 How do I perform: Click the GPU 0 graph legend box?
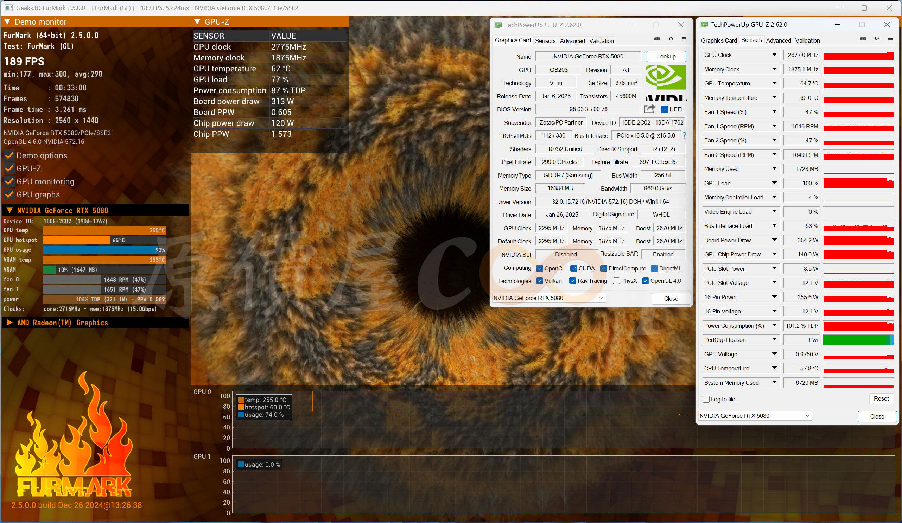coord(264,407)
